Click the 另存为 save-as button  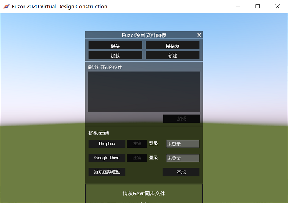172,45
